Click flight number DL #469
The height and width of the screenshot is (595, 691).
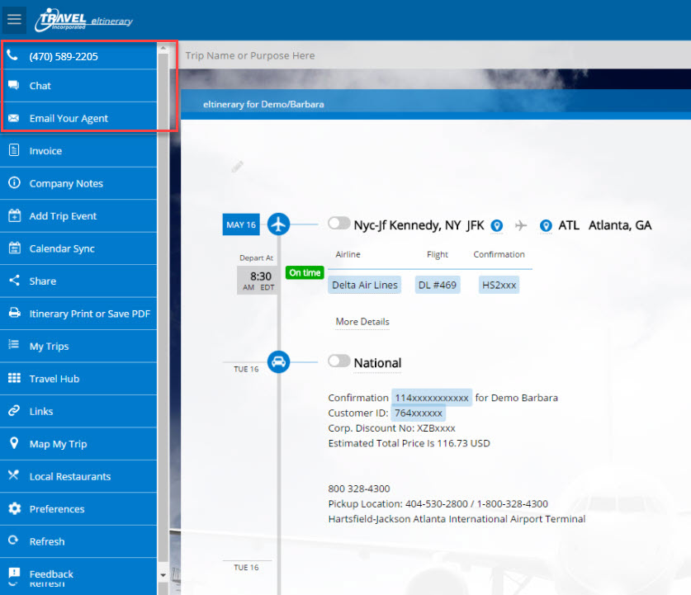[x=438, y=285]
